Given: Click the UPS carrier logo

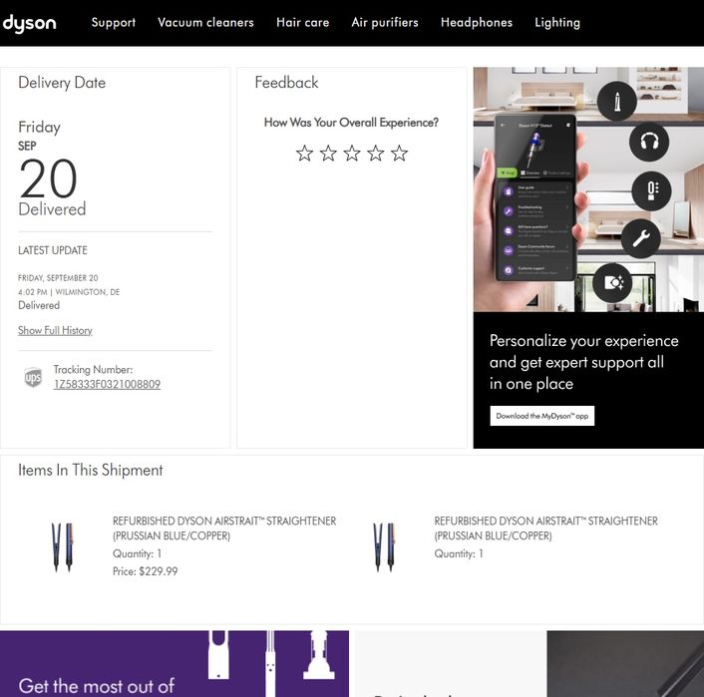Looking at the screenshot, I should [x=33, y=377].
